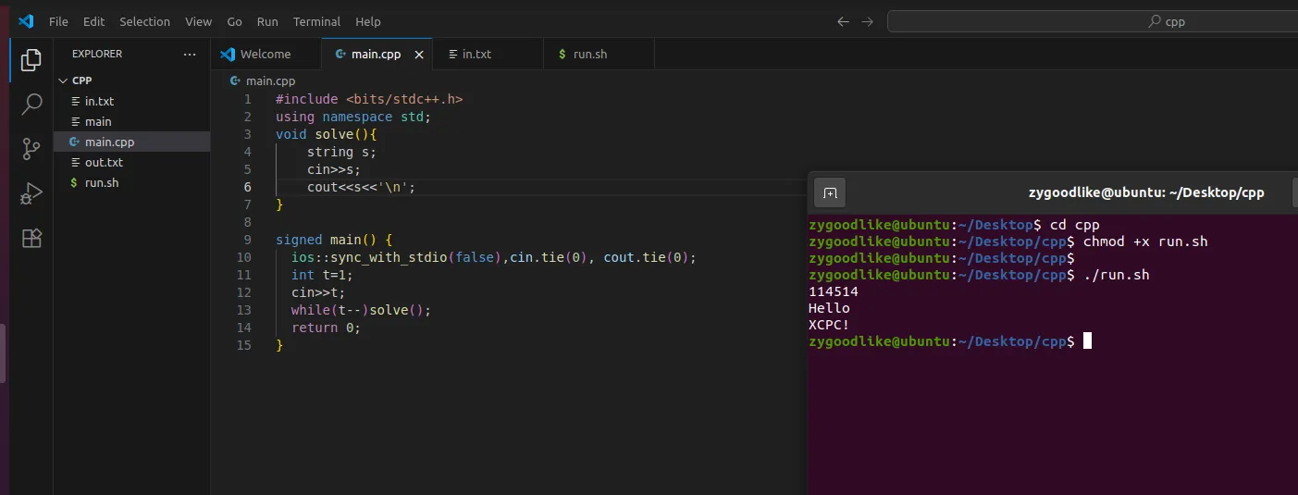Go forward with the right arrow
The height and width of the screenshot is (495, 1298).
pyautogui.click(x=867, y=21)
